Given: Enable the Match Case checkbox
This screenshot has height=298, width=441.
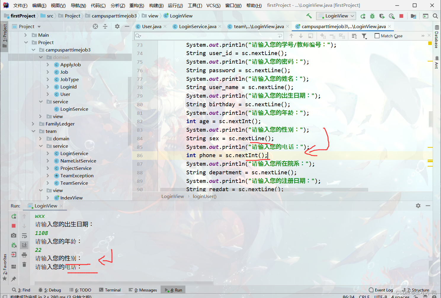Looking at the screenshot, I should (x=377, y=36).
